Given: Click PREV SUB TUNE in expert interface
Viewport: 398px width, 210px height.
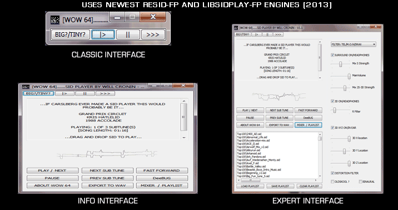Looking at the screenshot, I should tap(279, 118).
